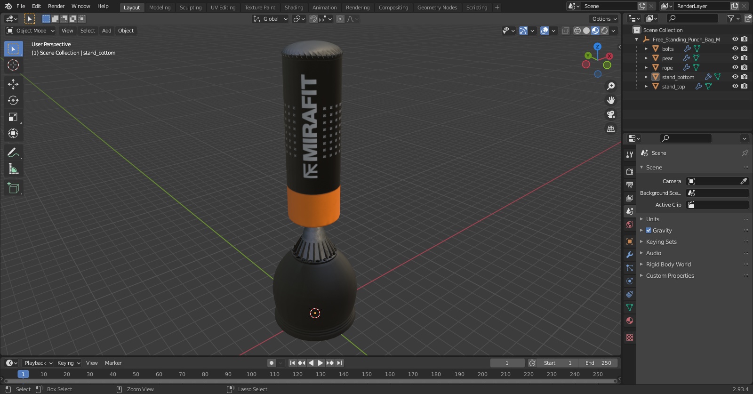Activate the Move tool

(x=13, y=84)
